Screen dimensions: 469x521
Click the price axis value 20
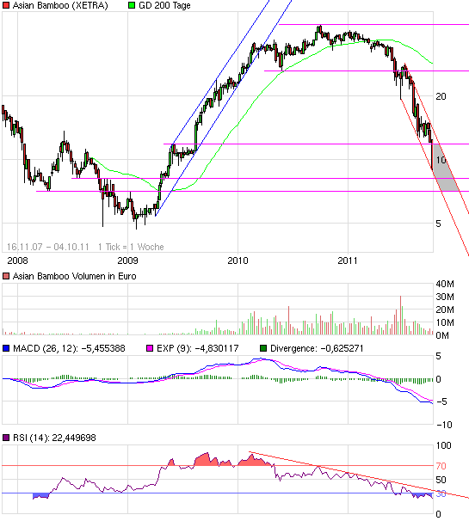(x=441, y=96)
